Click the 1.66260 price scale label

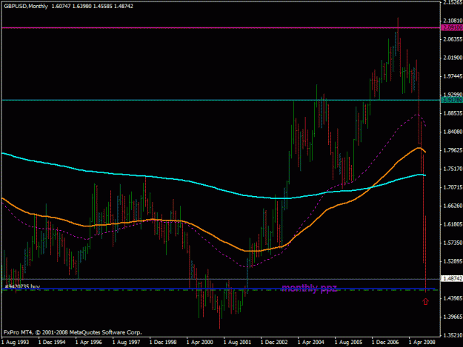click(x=453, y=206)
